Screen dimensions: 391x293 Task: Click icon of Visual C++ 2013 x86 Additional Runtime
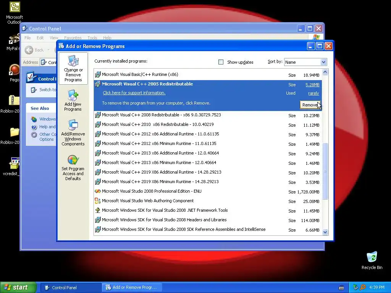pos(98,153)
